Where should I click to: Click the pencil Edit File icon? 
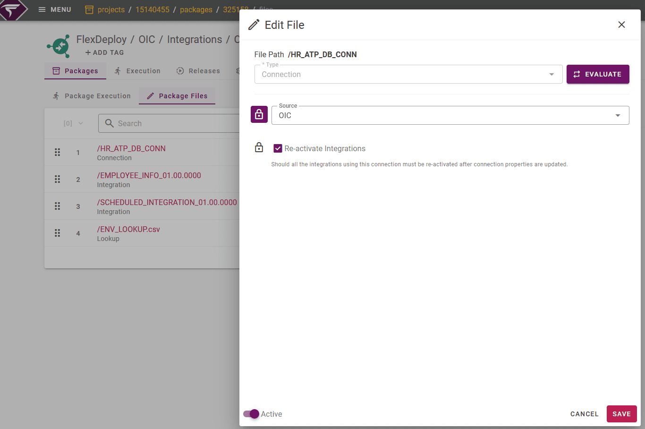254,25
